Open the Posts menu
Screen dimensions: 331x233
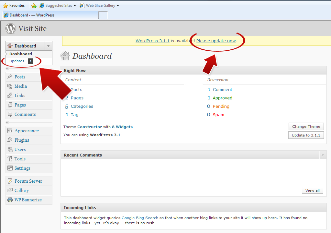20,77
